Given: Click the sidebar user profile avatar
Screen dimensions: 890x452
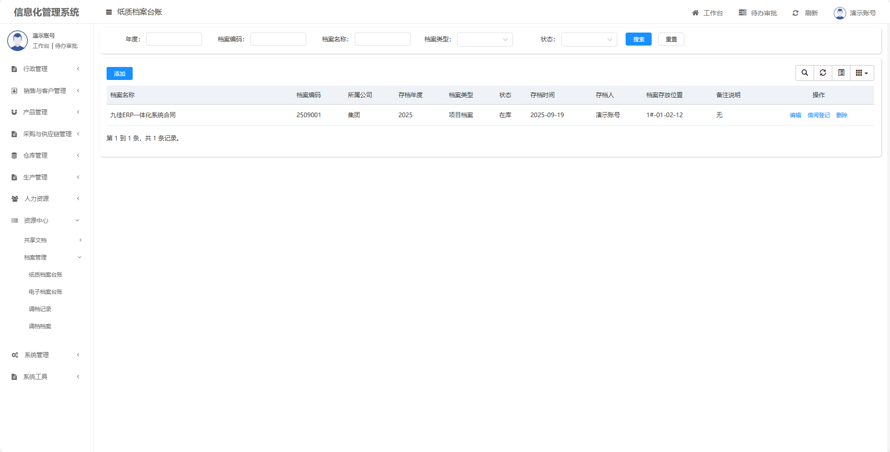Looking at the screenshot, I should pos(18,41).
